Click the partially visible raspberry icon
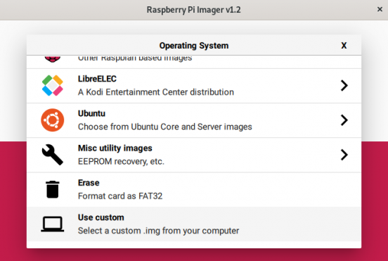This screenshot has width=388, height=261. click(53, 59)
